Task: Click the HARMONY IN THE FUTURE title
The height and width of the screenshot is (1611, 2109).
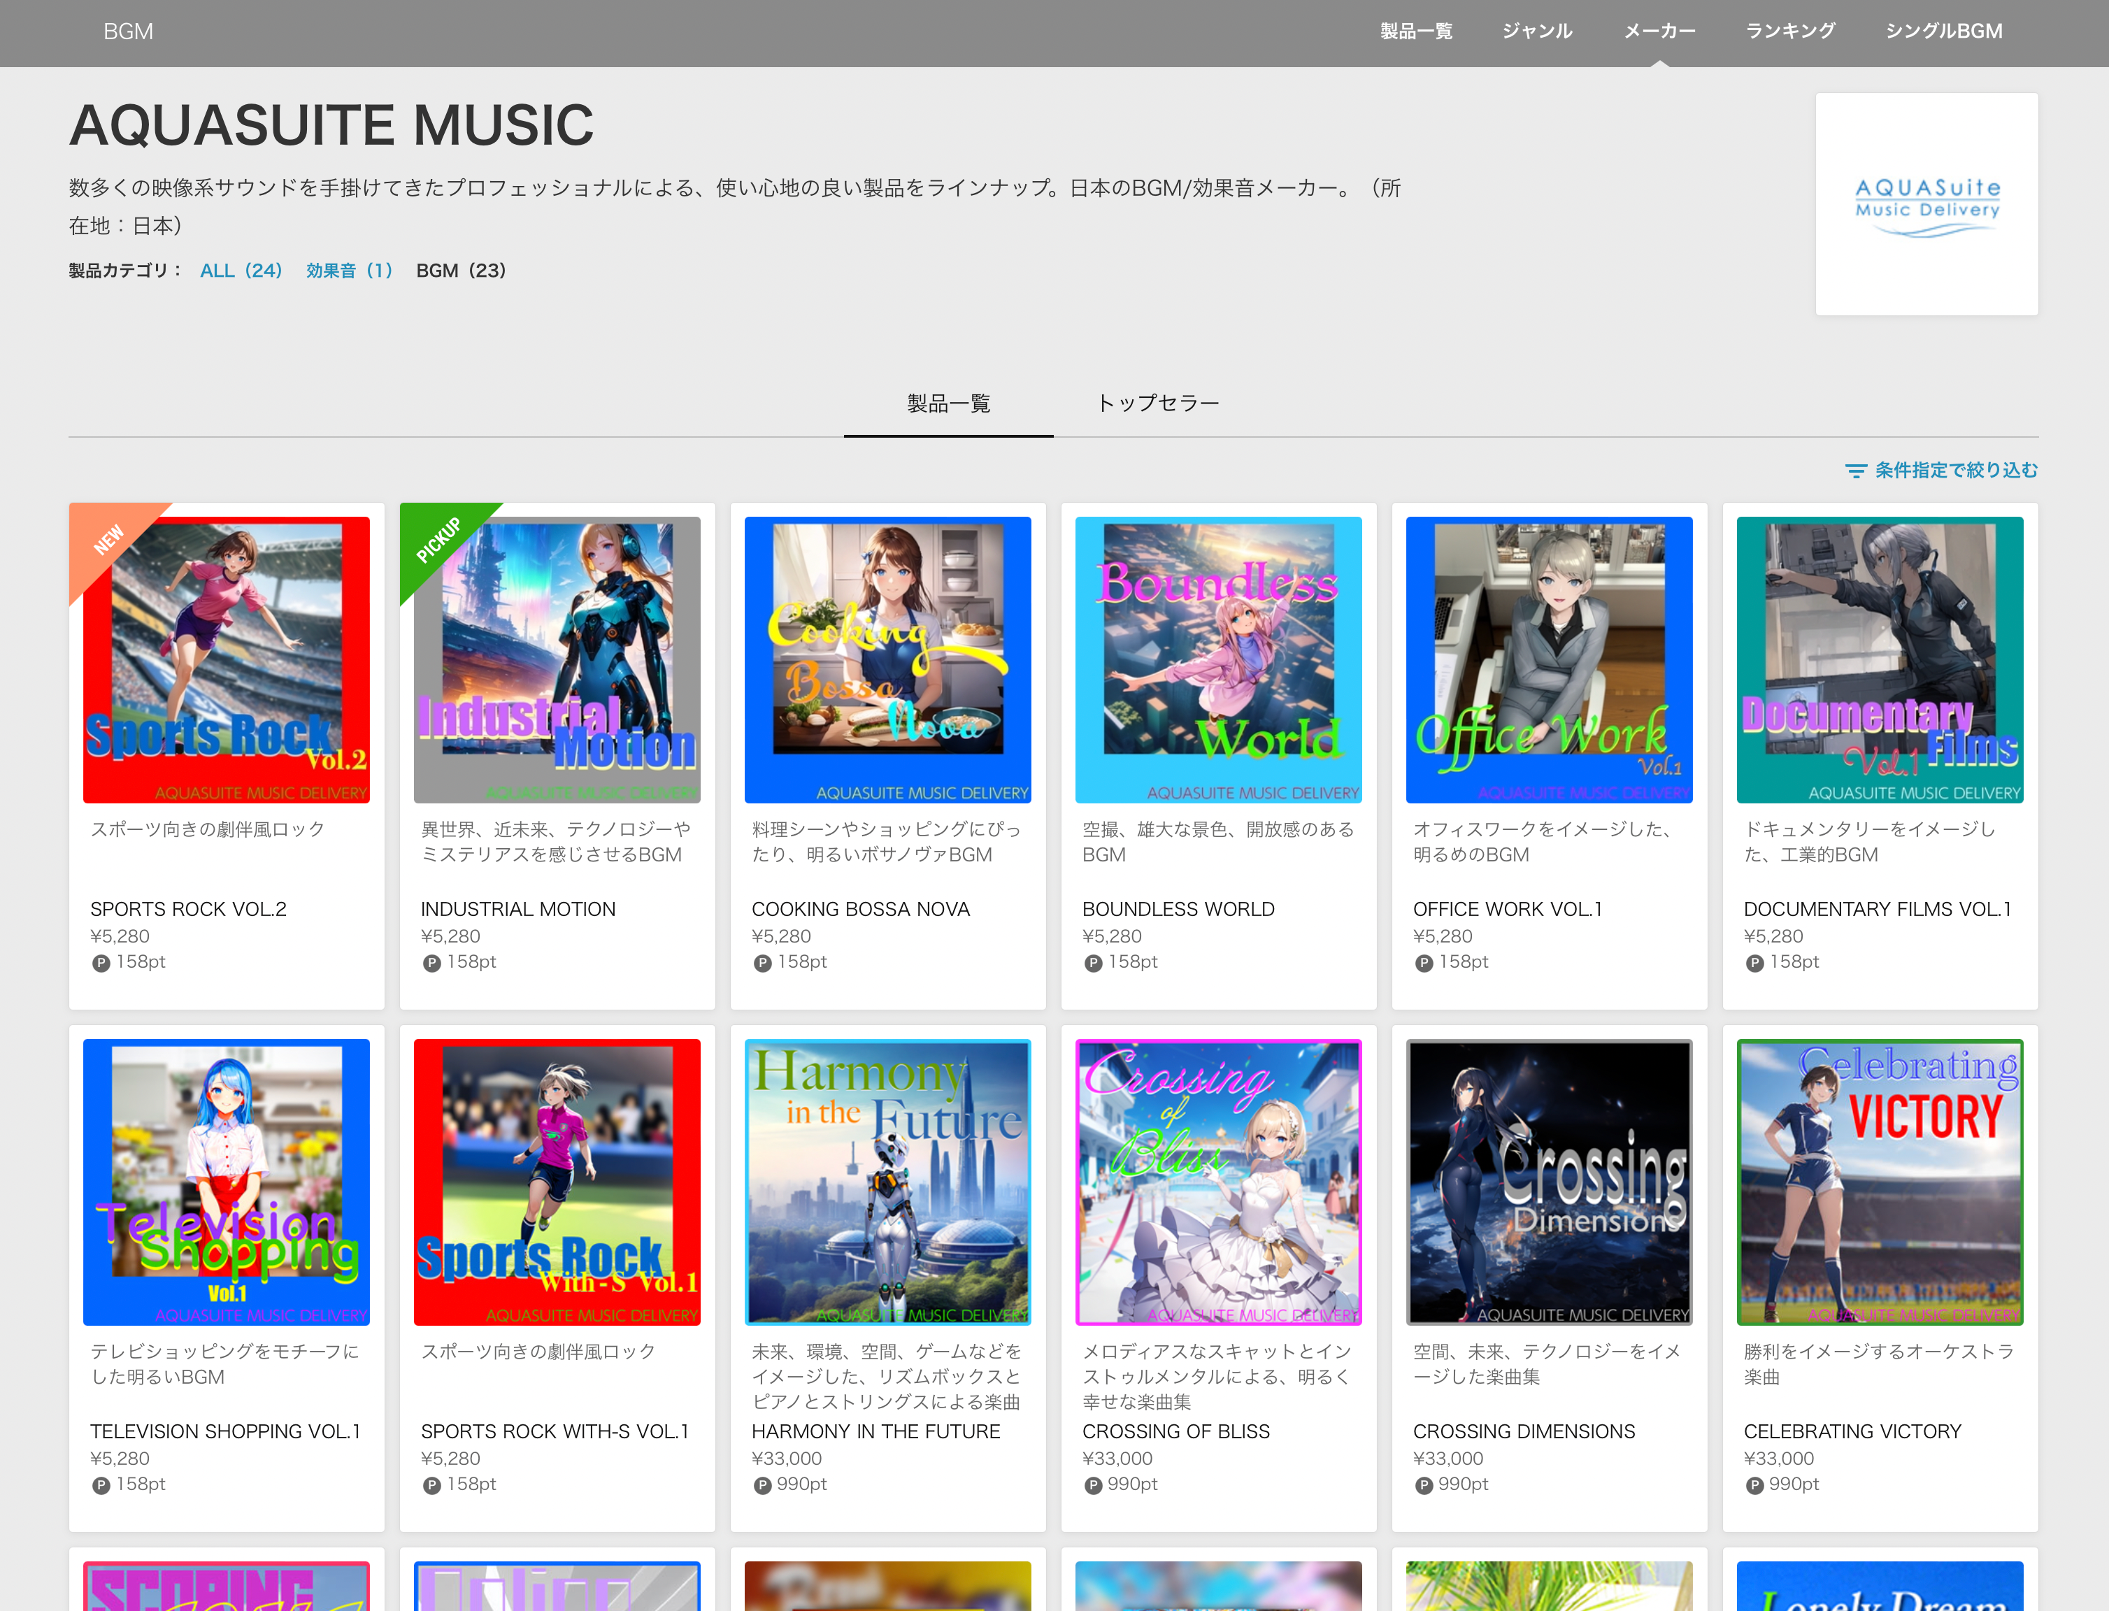Action: point(875,1432)
